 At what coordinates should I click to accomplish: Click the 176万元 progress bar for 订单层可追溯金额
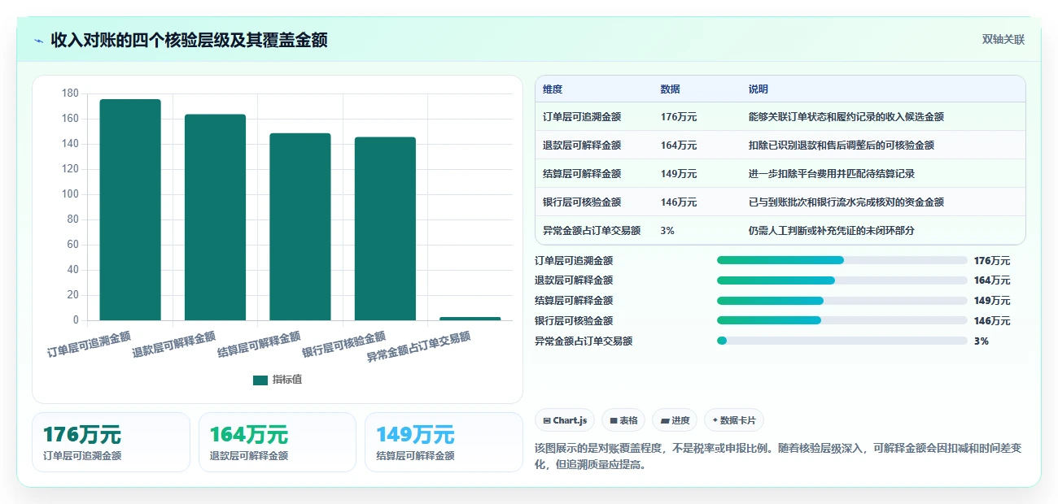(842, 261)
